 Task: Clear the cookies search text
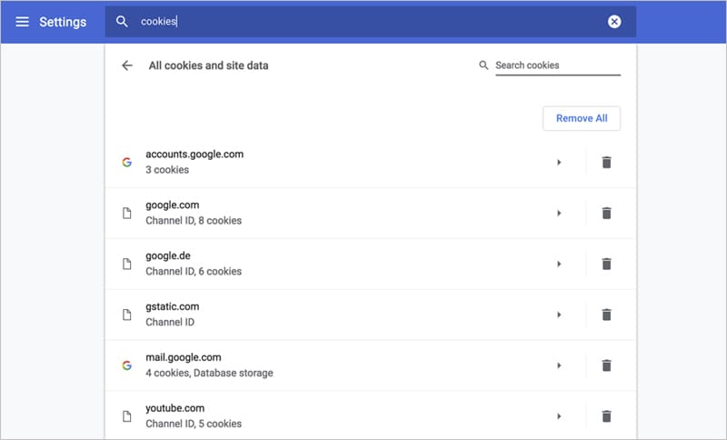614,22
